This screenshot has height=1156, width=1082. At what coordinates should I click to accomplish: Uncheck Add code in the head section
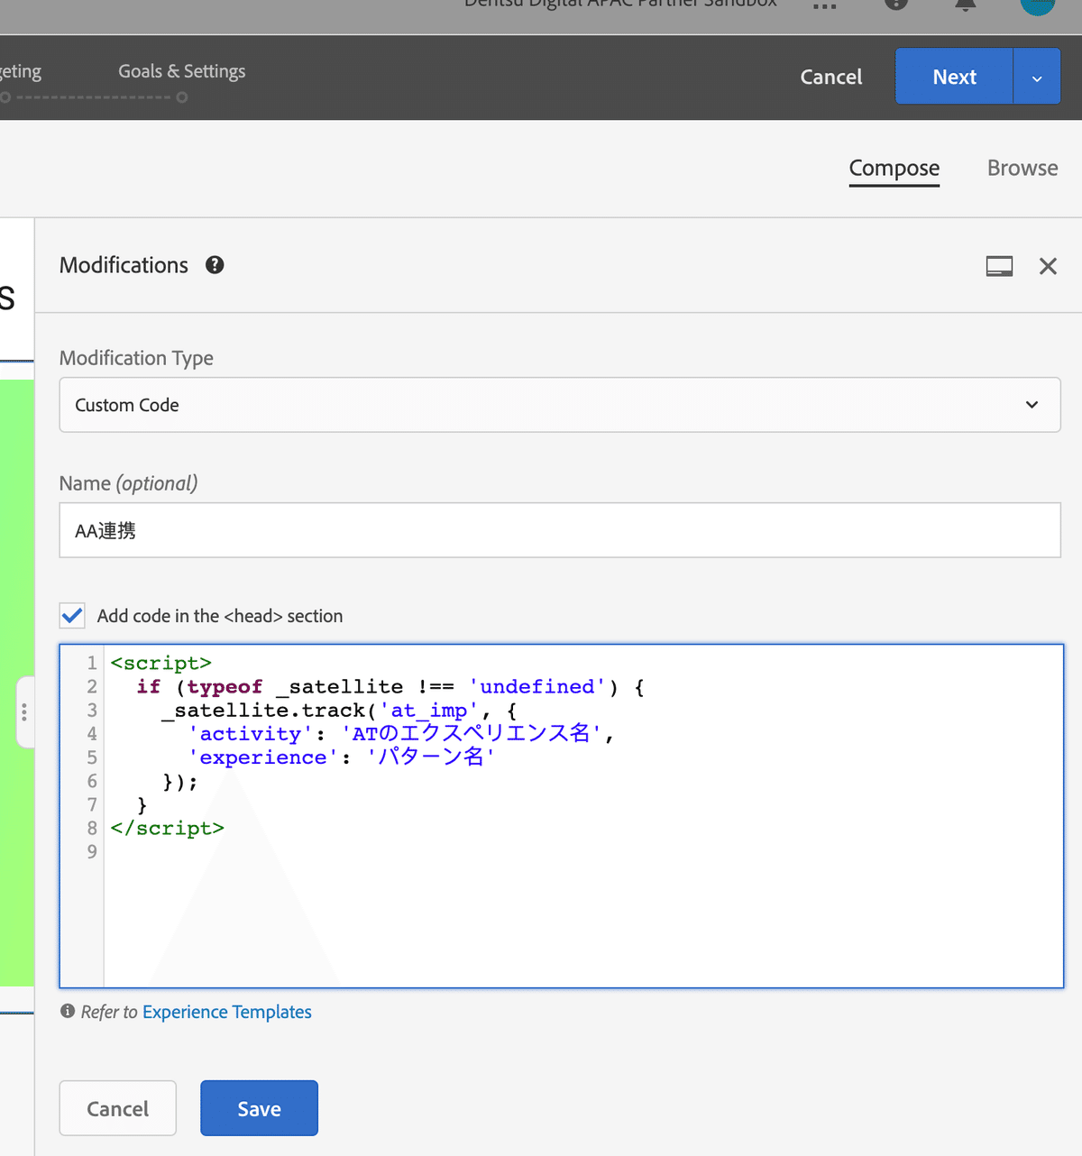coord(72,616)
